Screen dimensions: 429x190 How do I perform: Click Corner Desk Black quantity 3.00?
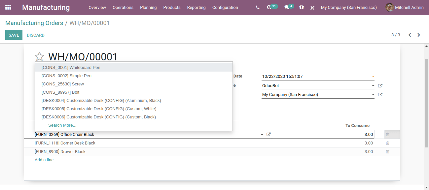click(x=369, y=143)
